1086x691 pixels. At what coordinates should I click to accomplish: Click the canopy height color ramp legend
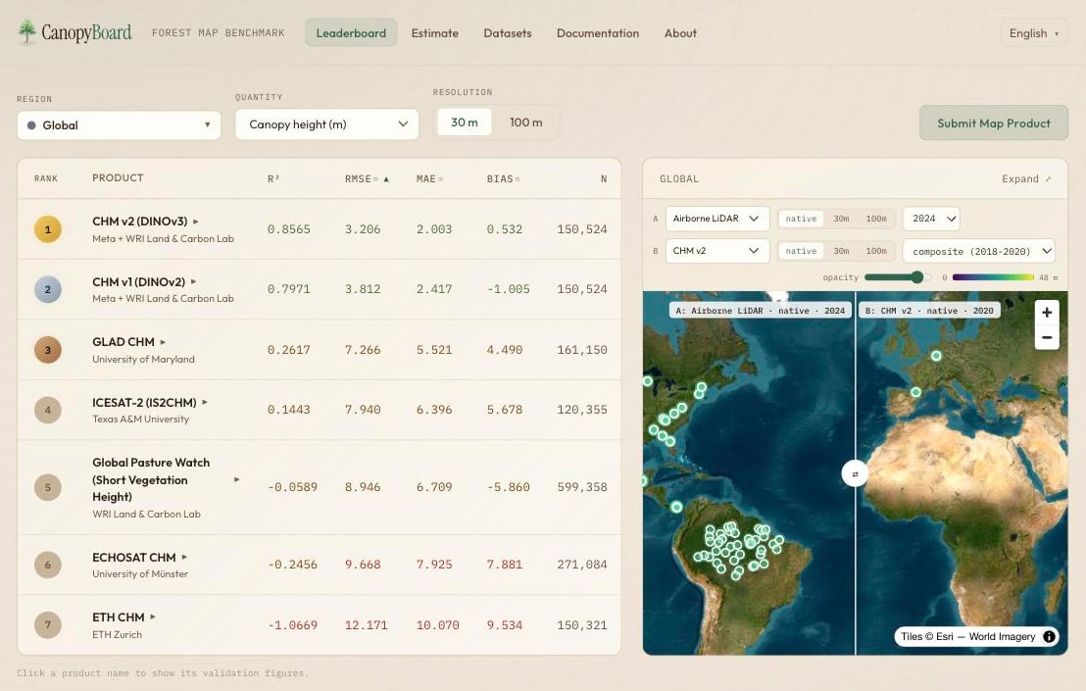(993, 277)
